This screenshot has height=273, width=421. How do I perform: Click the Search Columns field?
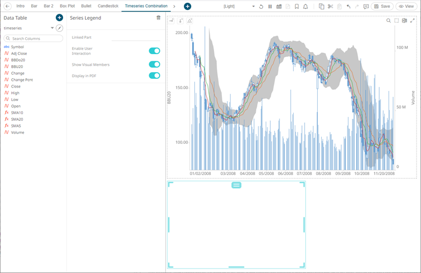[34, 38]
